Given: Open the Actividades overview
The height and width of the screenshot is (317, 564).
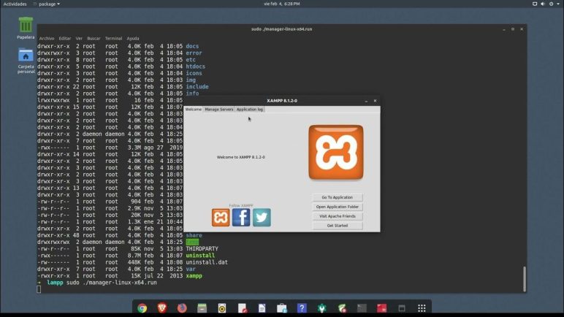Looking at the screenshot, I should 15,4.
